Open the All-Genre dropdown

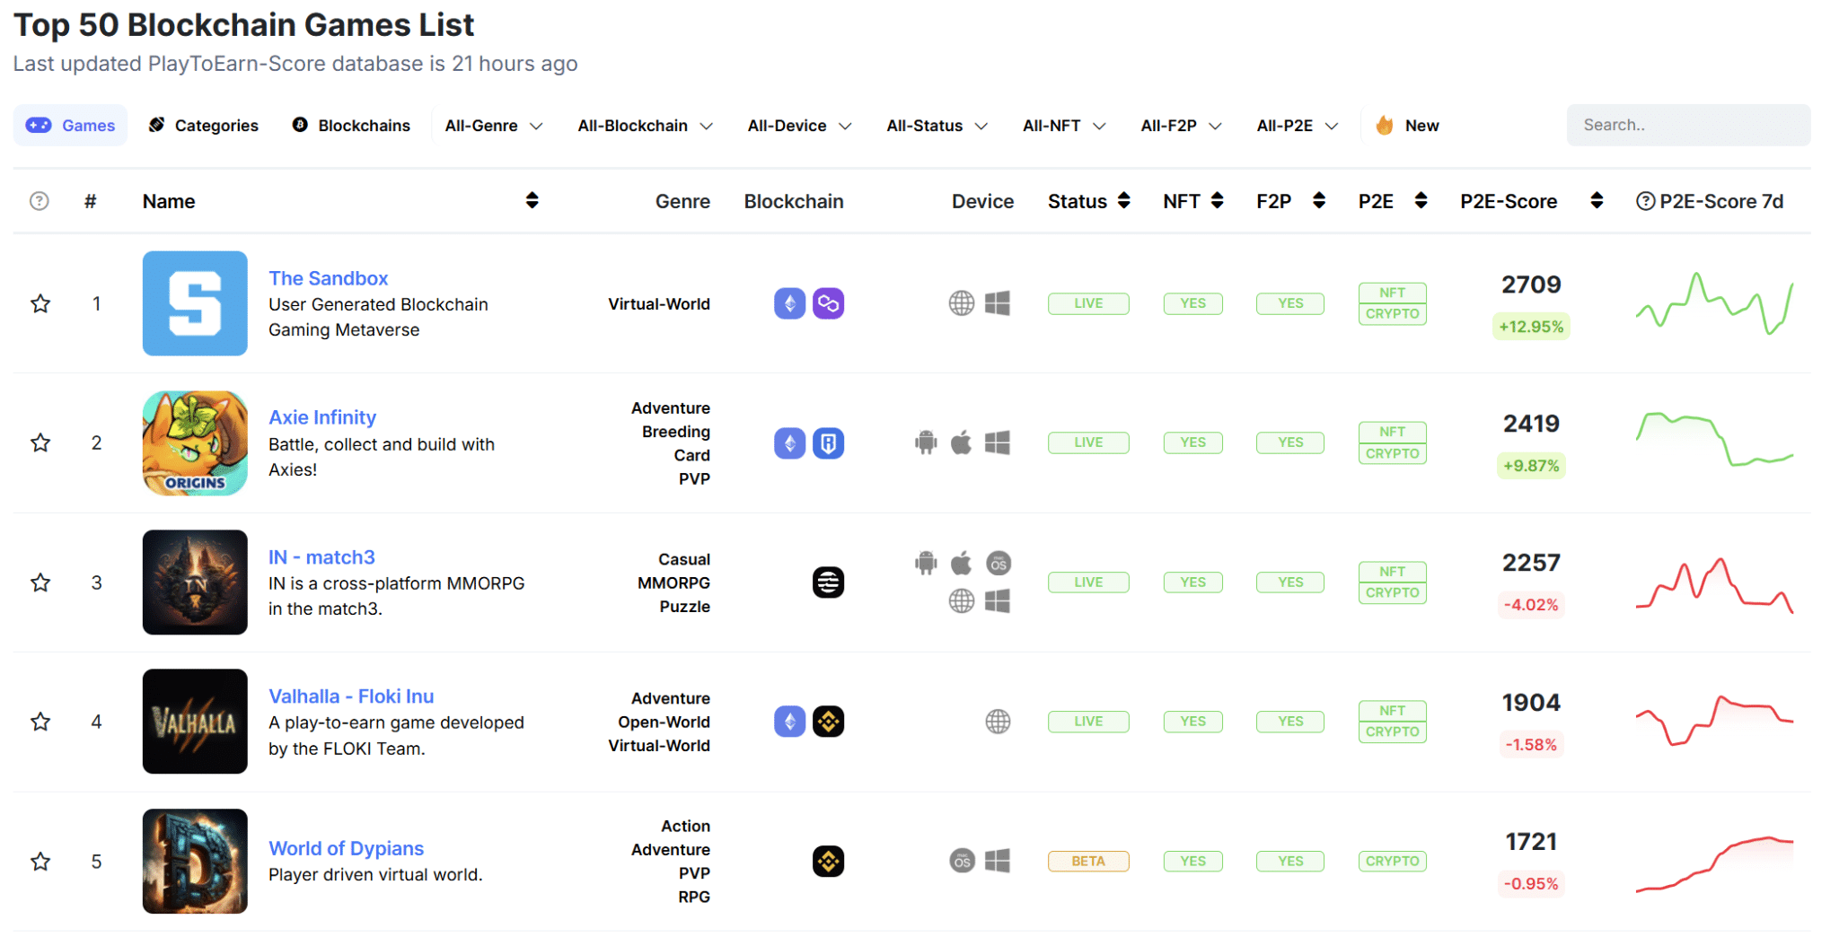(x=493, y=125)
